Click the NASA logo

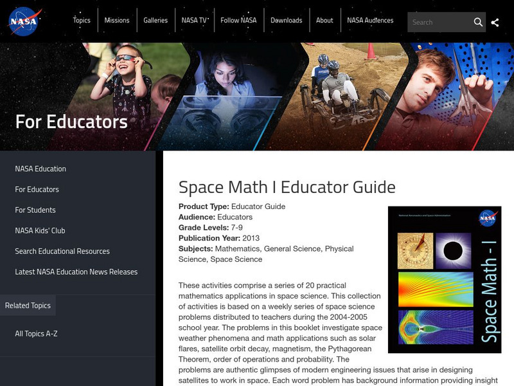point(25,22)
